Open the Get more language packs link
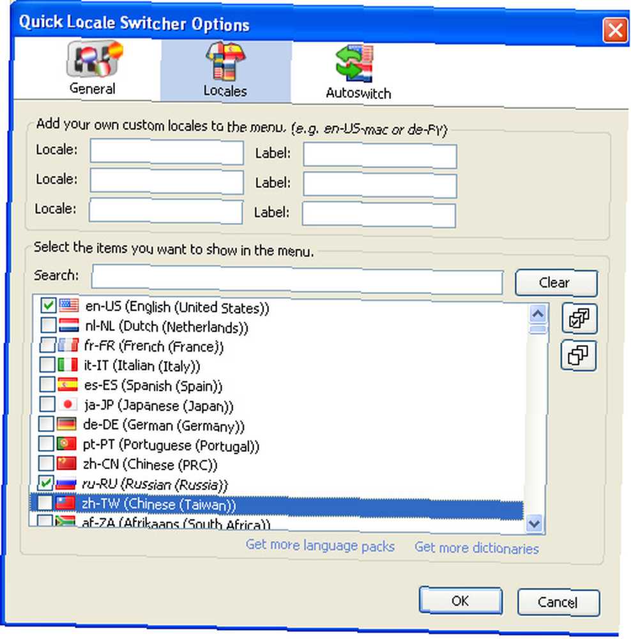Viewport: 631px width, 639px height. click(320, 546)
